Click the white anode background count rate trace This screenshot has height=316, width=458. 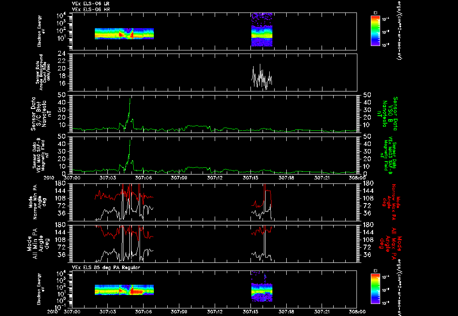[x=262, y=77]
